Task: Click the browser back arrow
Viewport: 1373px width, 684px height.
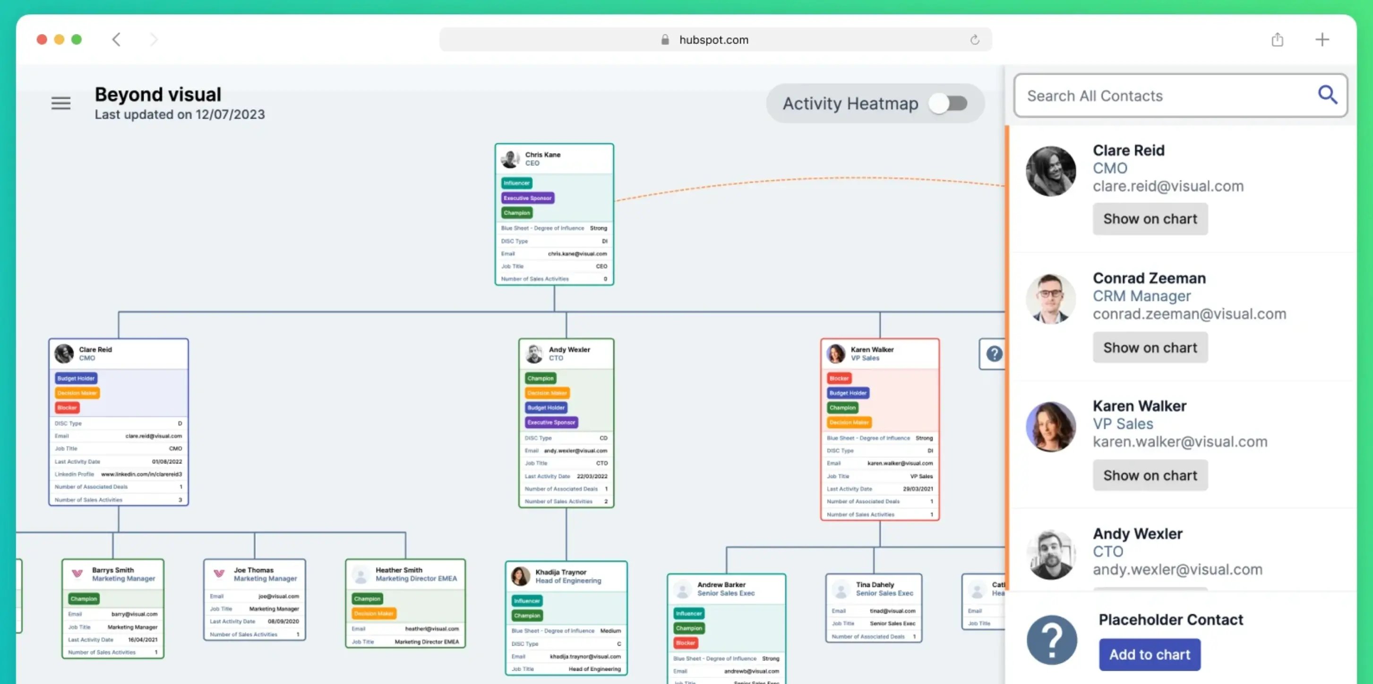Action: pos(116,39)
